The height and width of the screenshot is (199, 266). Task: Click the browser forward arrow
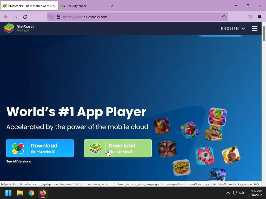[16, 17]
